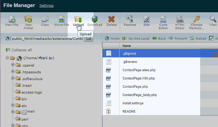Viewport: 218px width, 127px height.
Task: Open the Code Editor tool
Action: (163, 19)
